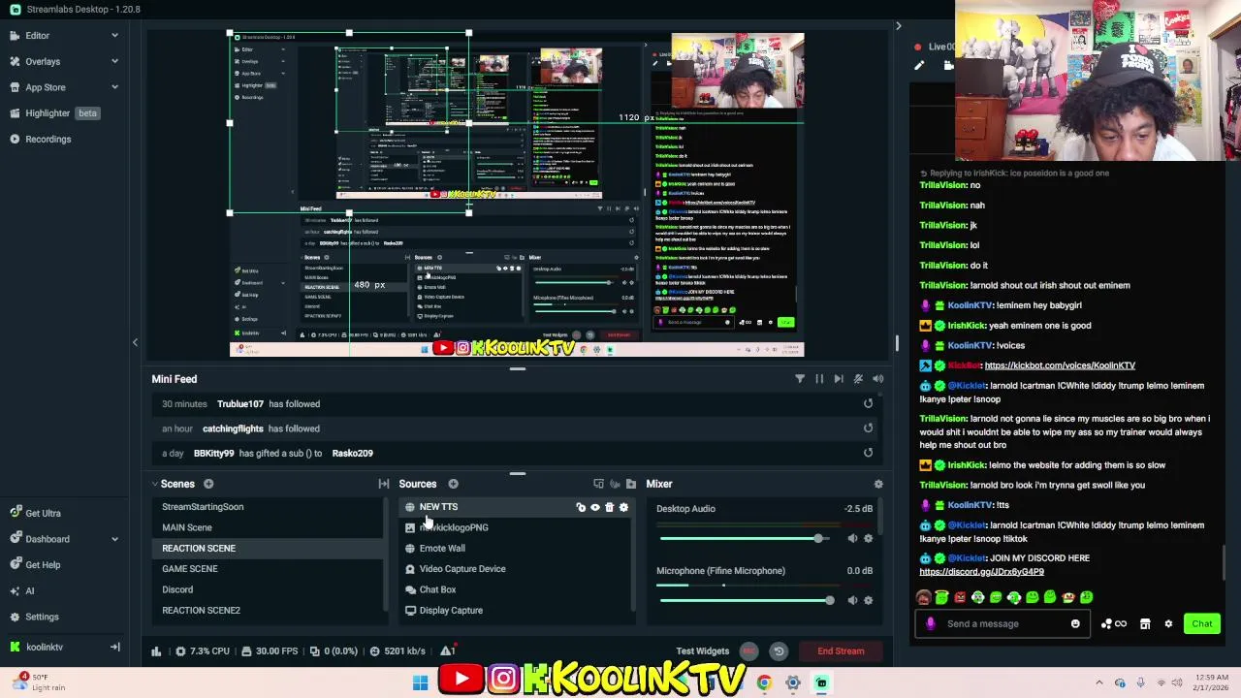Open the Mixer advanced settings gear

(878, 484)
